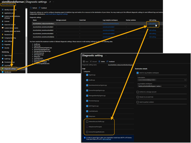Toggle Send to Log Analytics workspace
This screenshot has height=143, width=191.
137,73
